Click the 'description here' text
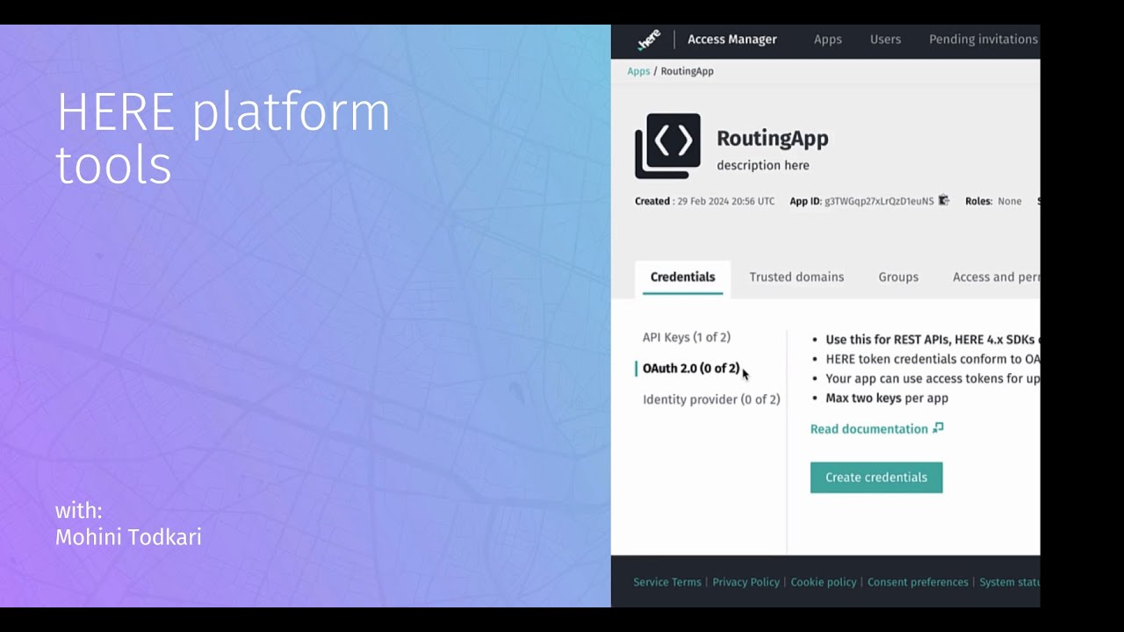 click(763, 165)
